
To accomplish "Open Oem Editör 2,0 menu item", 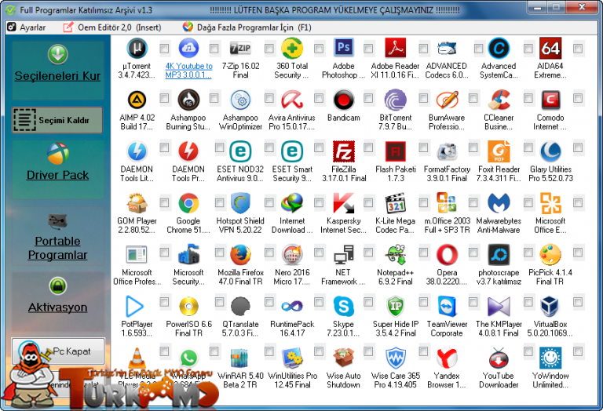I will point(112,27).
